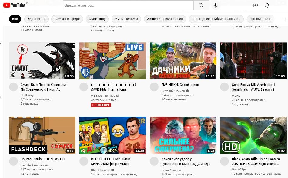
Task: Click the YouTube logo to go home
Action: (14, 5)
